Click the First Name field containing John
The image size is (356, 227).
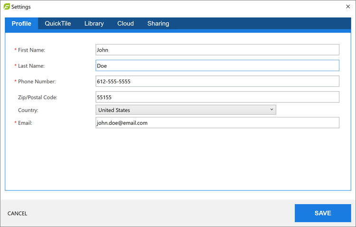[x=217, y=50]
